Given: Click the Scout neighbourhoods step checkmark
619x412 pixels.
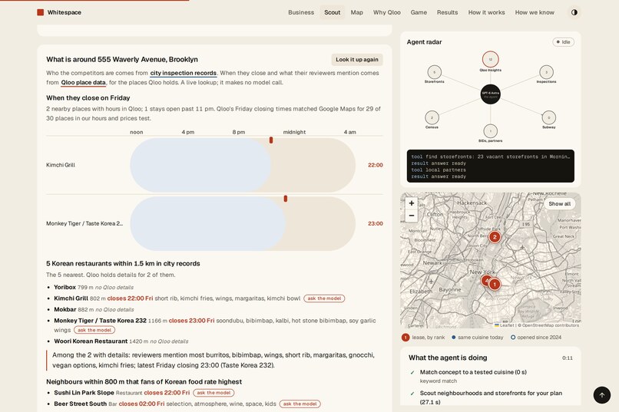Looking at the screenshot, I should coord(412,394).
